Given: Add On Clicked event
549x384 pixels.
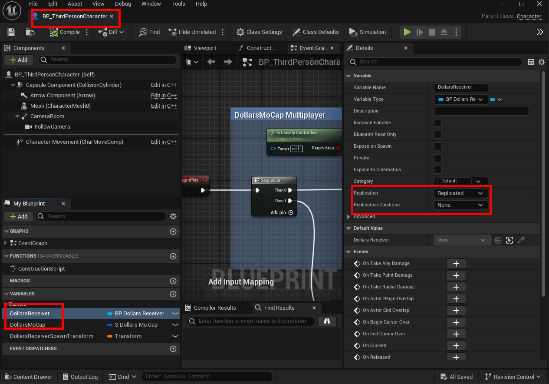Looking at the screenshot, I should [x=456, y=346].
